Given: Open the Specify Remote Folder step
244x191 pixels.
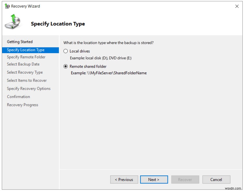Looking at the screenshot, I should (23, 57).
